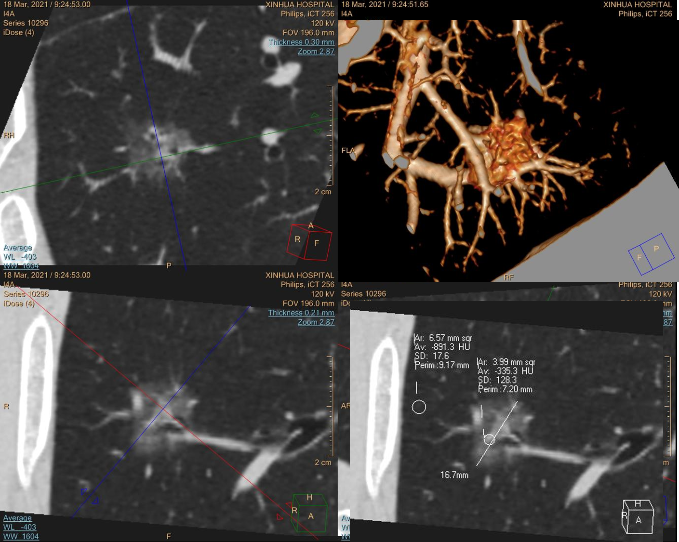Select the 16.7mm measurement label
The image size is (679, 542).
454,475
